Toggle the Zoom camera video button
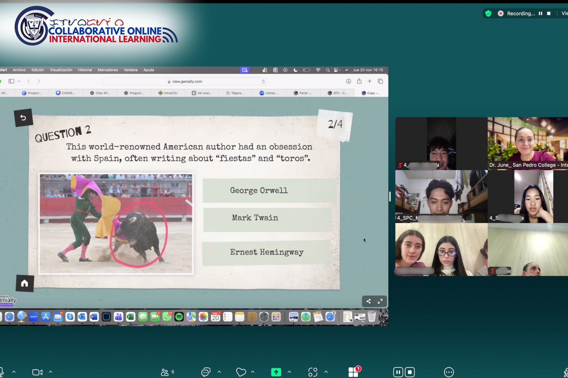 (37, 372)
